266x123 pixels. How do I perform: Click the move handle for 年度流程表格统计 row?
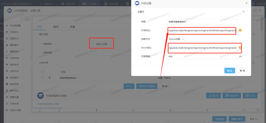tap(50, 78)
